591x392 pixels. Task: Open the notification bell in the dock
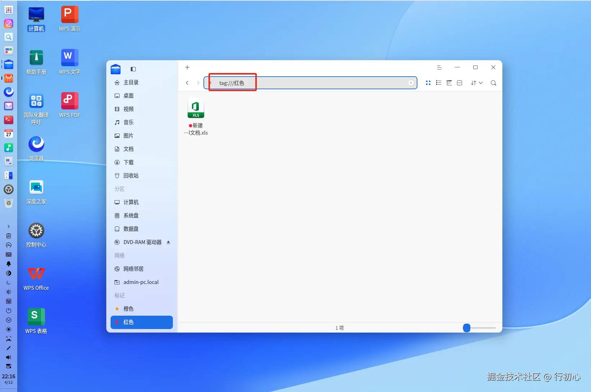pyautogui.click(x=9, y=264)
